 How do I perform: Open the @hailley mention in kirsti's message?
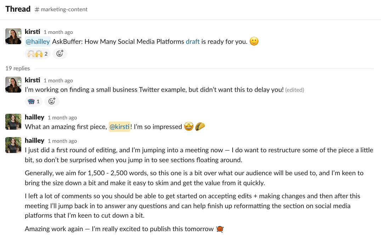pos(37,41)
